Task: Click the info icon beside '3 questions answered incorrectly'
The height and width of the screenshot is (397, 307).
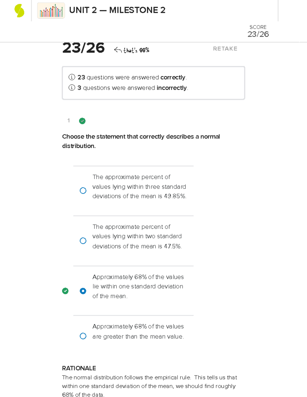Action: pos(72,88)
